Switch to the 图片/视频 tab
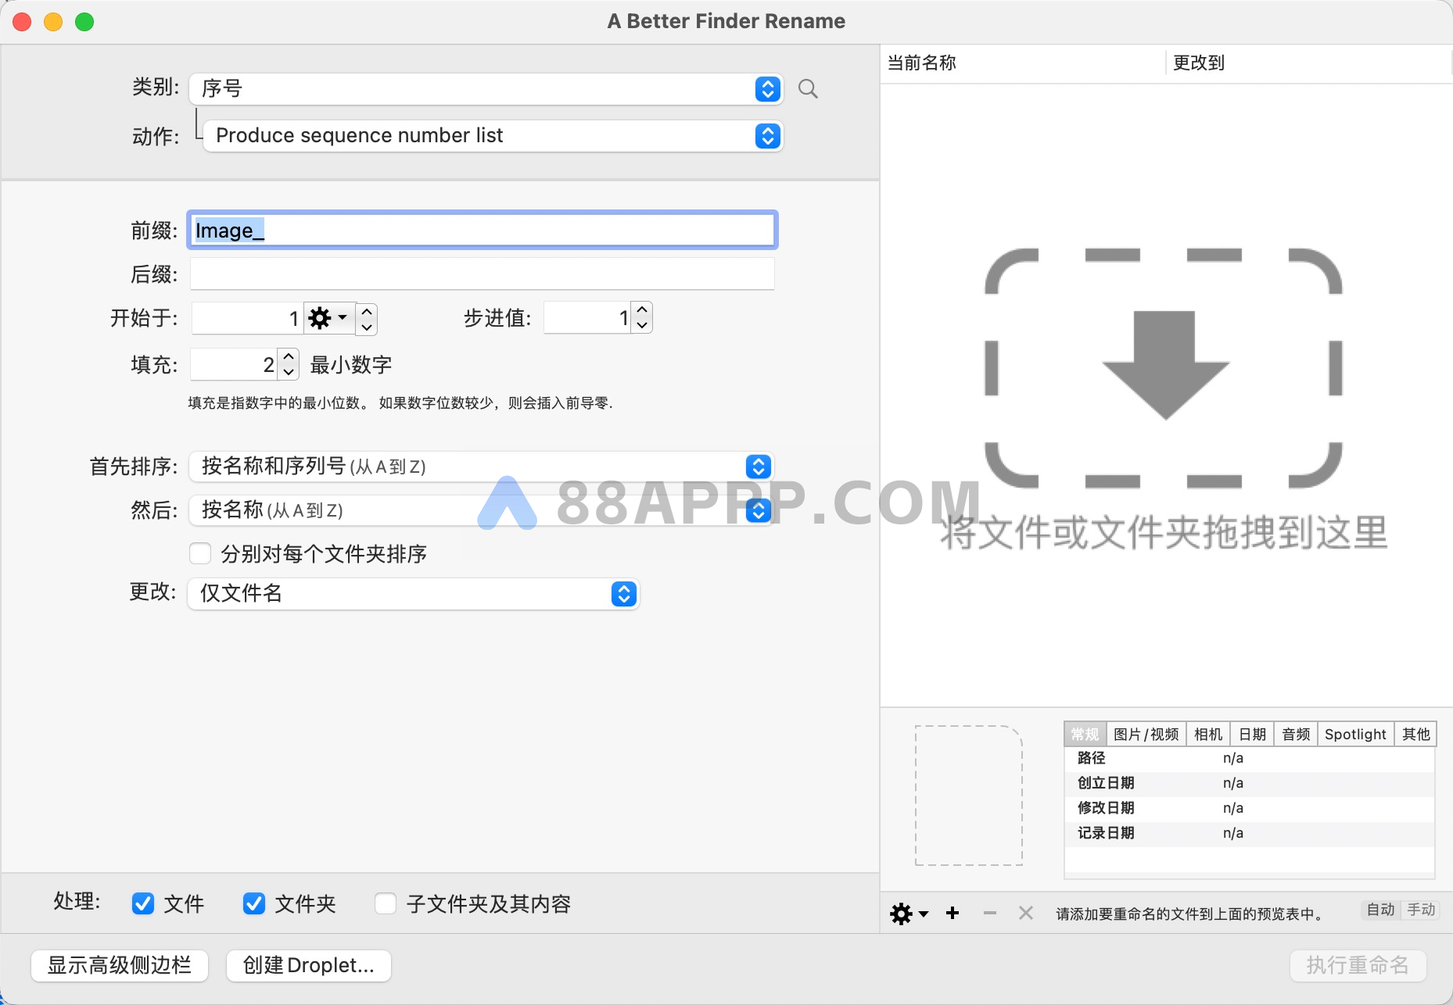Viewport: 1453px width, 1005px height. [x=1146, y=734]
